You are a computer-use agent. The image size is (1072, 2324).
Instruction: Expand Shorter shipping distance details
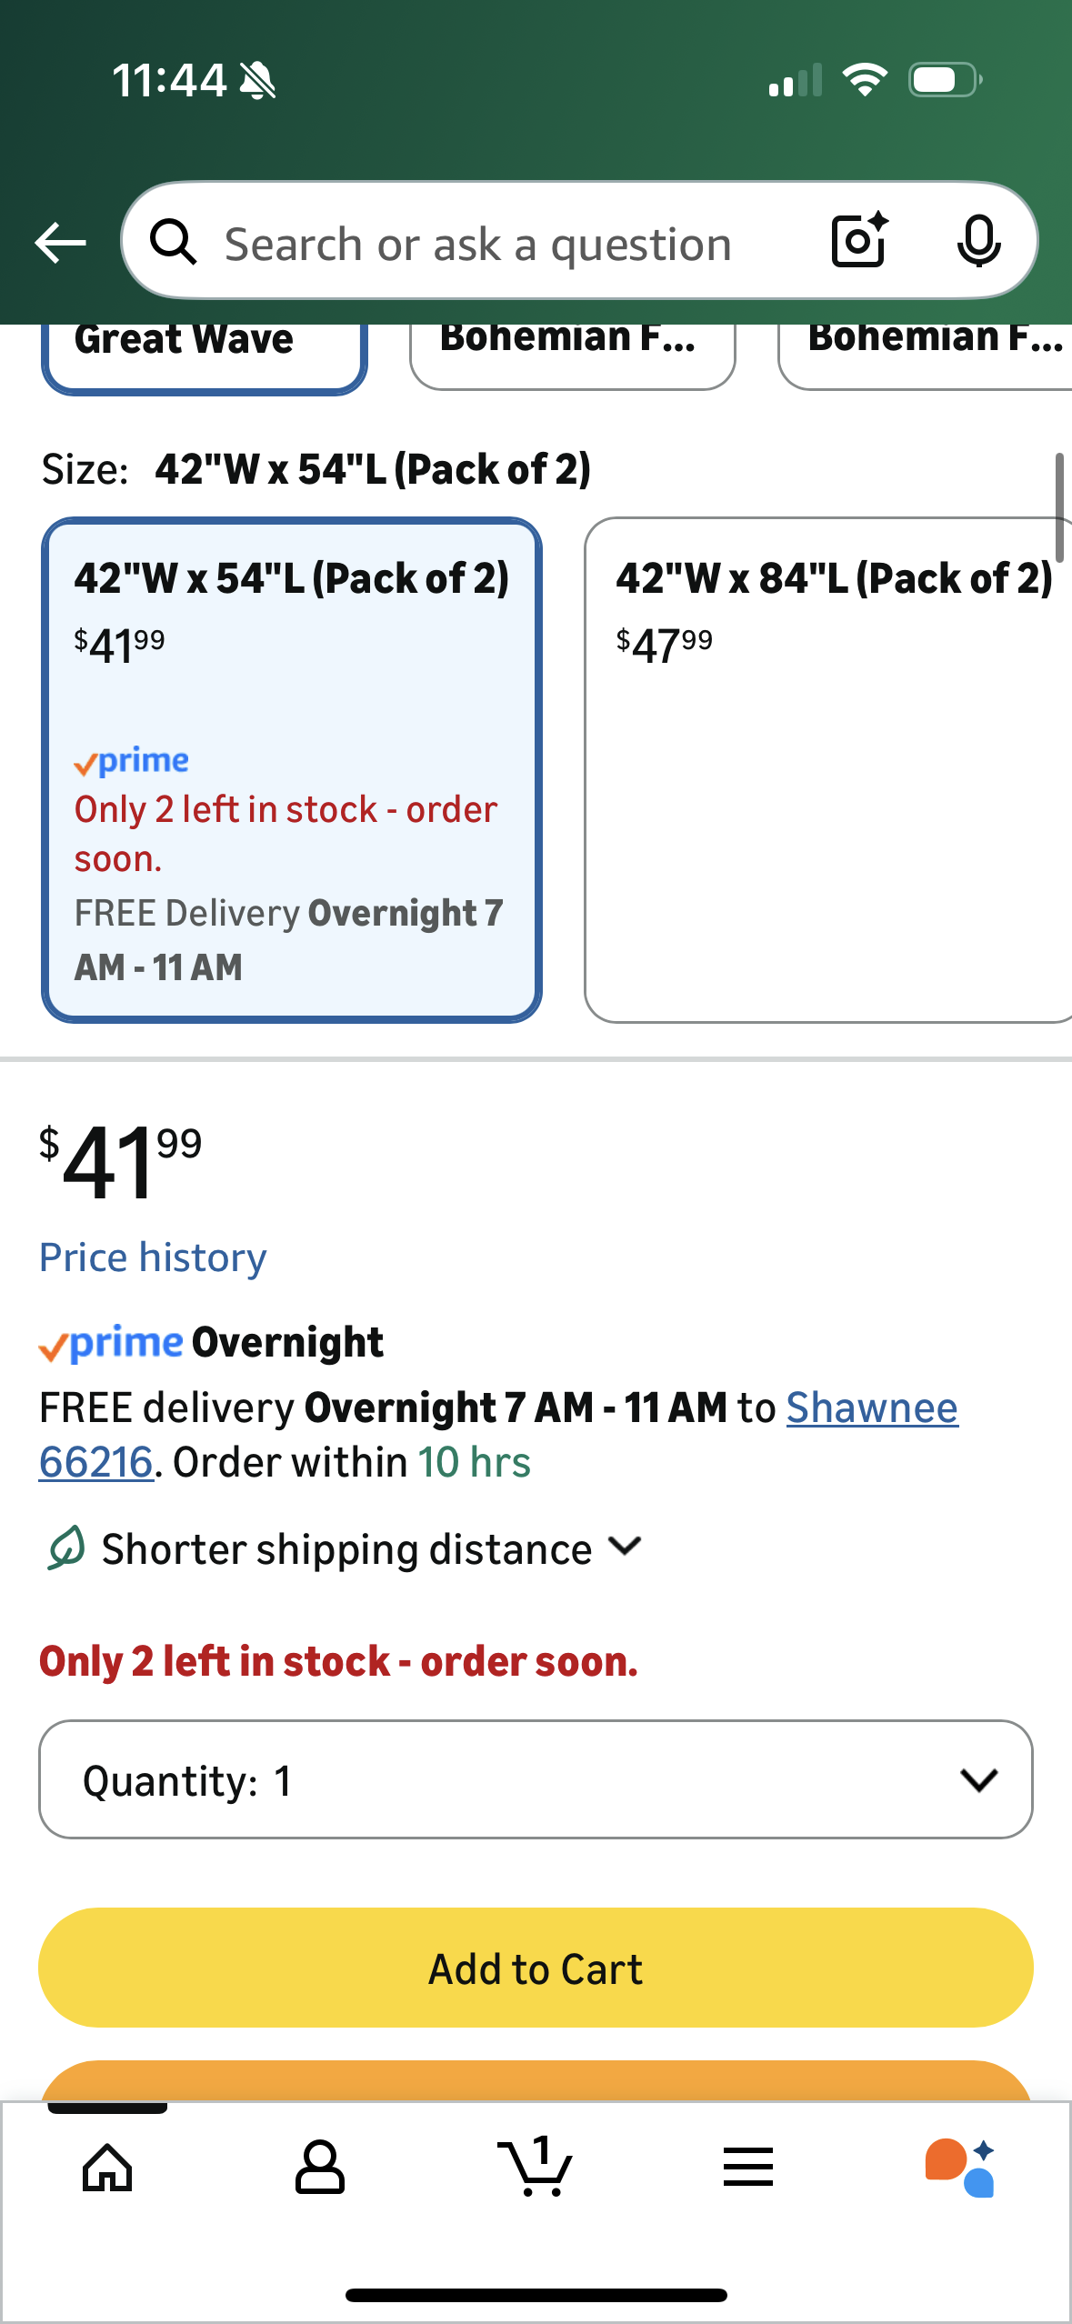pyautogui.click(x=346, y=1548)
